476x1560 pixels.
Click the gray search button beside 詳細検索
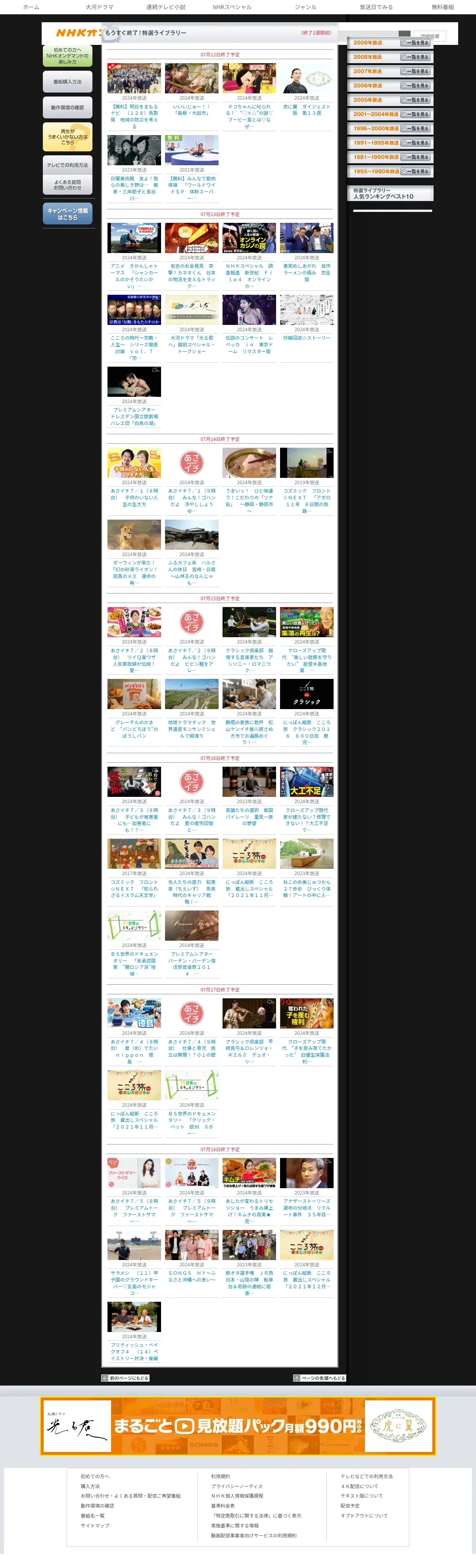[x=404, y=35]
